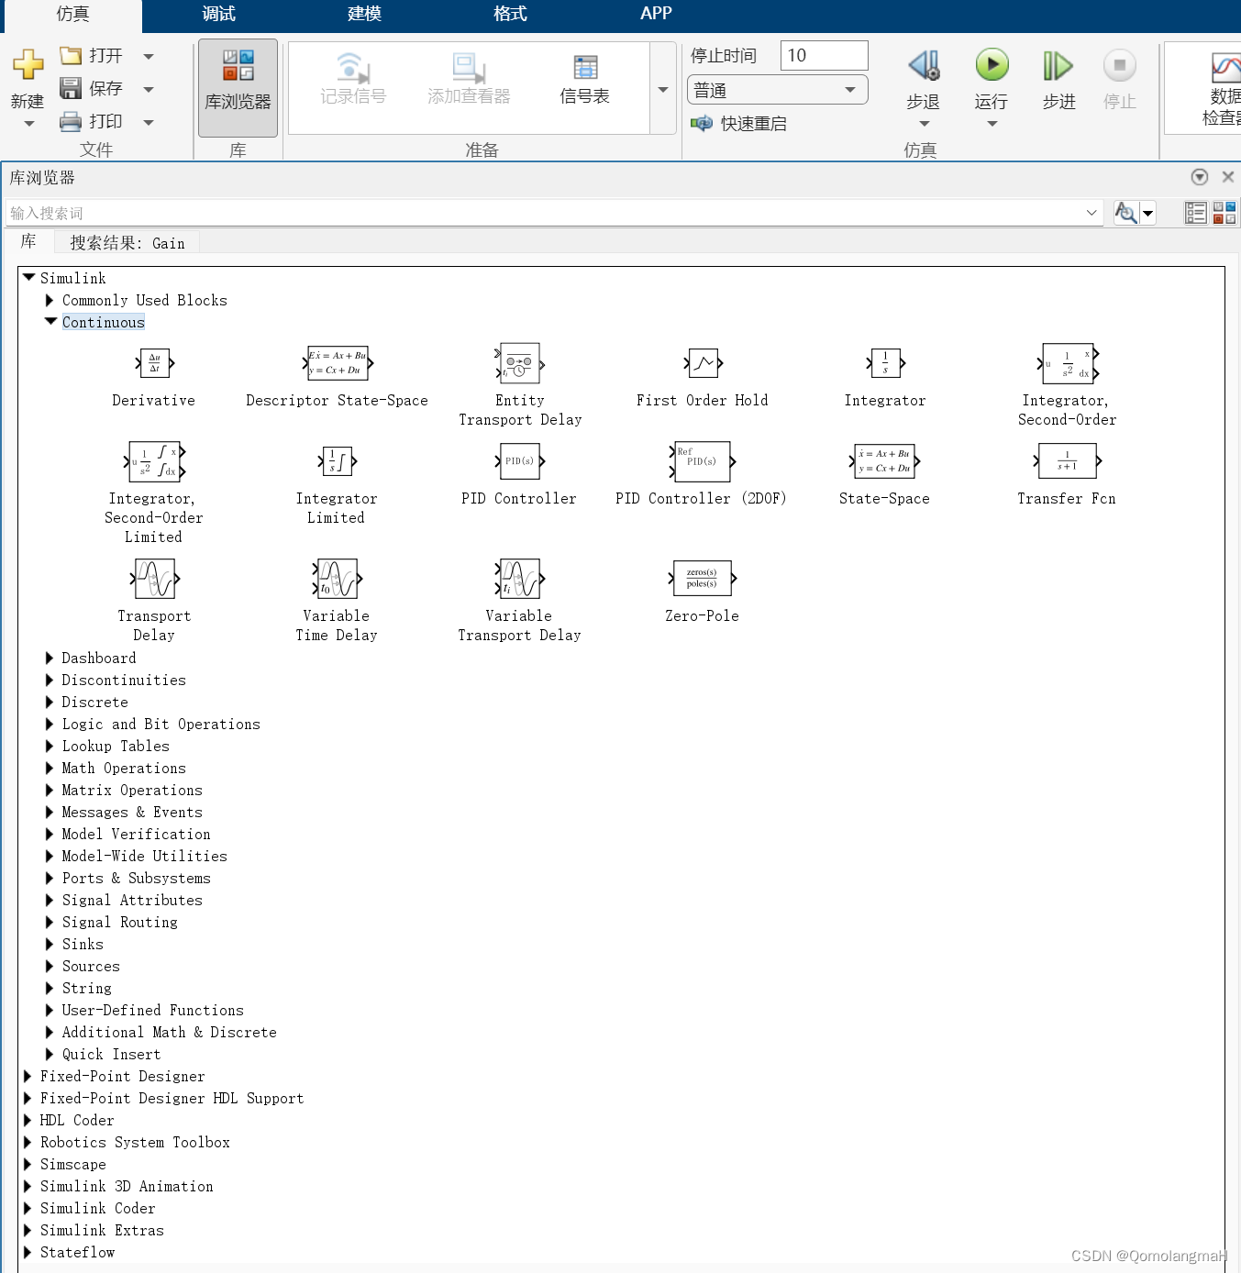This screenshot has height=1273, width=1241.
Task: Expand the Math Operations library
Action: (x=50, y=768)
